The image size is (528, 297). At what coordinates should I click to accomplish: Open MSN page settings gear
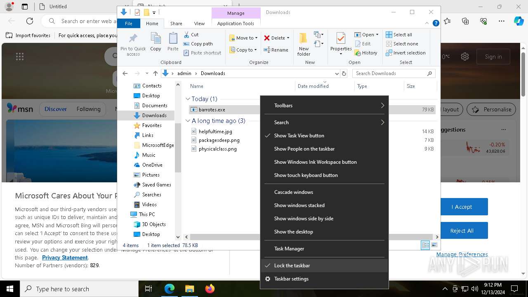tap(465, 57)
